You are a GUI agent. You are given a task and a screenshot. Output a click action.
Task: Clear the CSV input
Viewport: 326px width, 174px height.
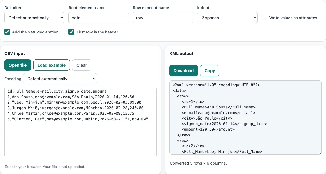pyautogui.click(x=82, y=65)
